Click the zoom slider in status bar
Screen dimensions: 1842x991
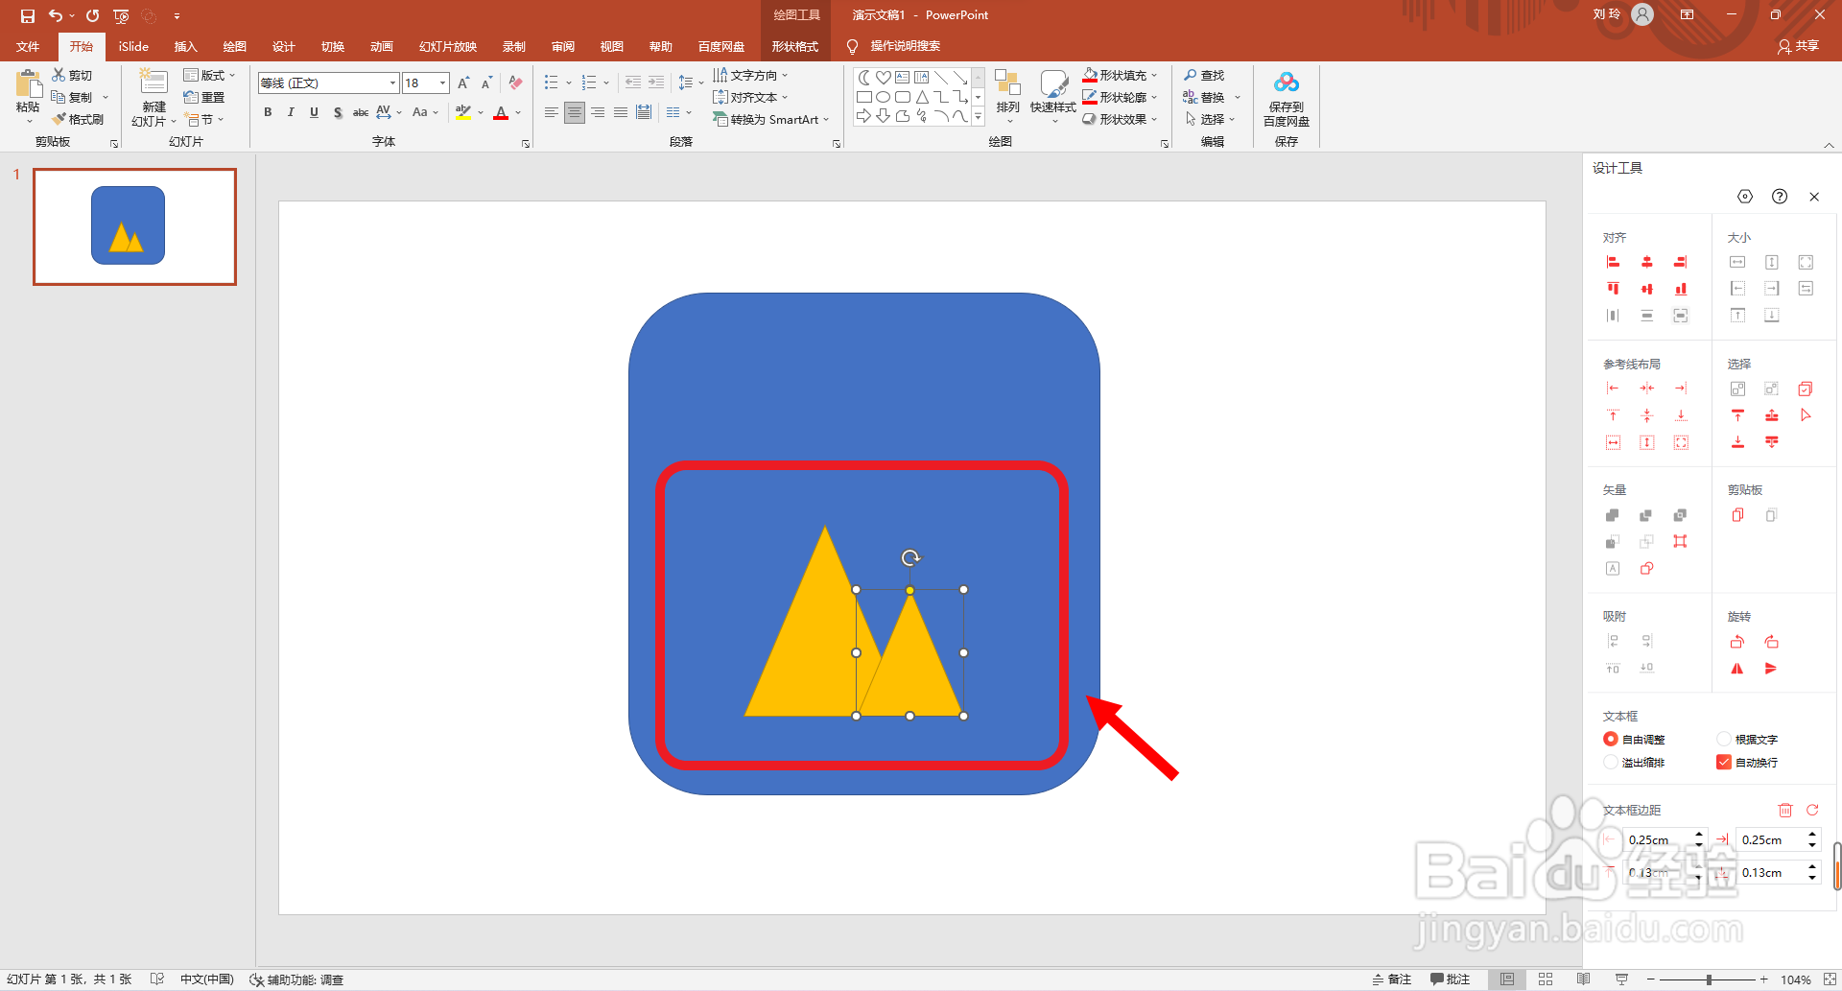click(x=1709, y=979)
